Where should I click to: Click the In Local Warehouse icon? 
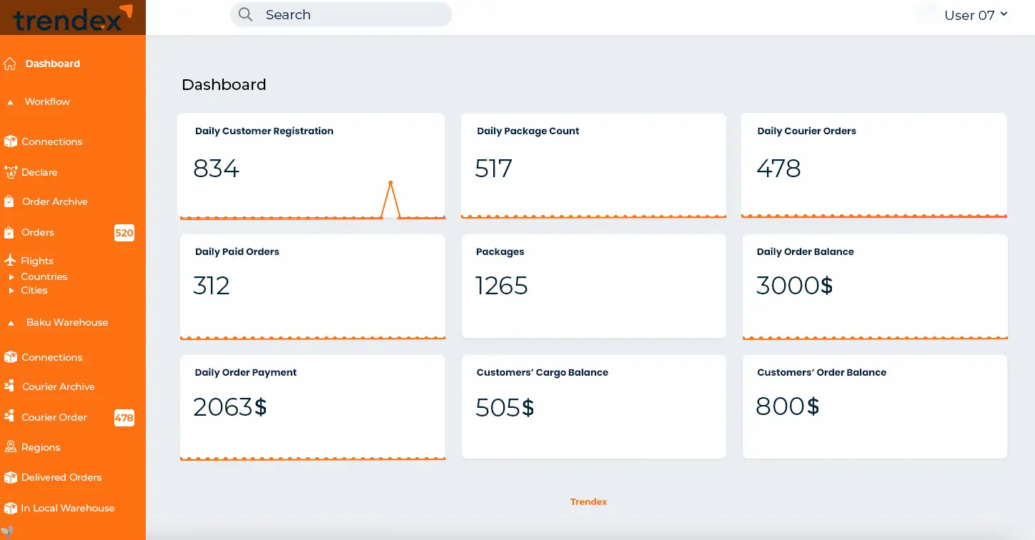click(x=9, y=508)
